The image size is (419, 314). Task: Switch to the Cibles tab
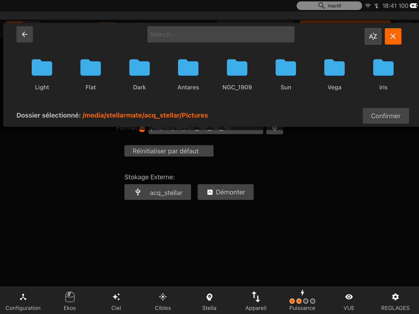tap(163, 301)
